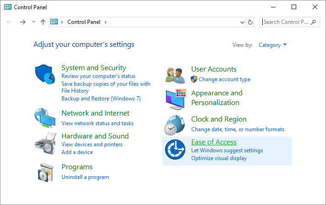Click Uninstall a program link
The image size is (326, 205).
[x=85, y=177]
